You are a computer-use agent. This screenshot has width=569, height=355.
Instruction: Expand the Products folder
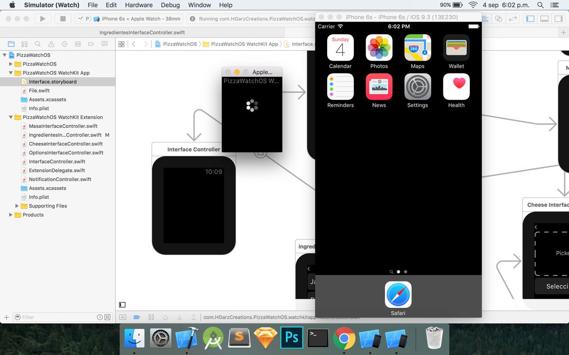coord(11,215)
